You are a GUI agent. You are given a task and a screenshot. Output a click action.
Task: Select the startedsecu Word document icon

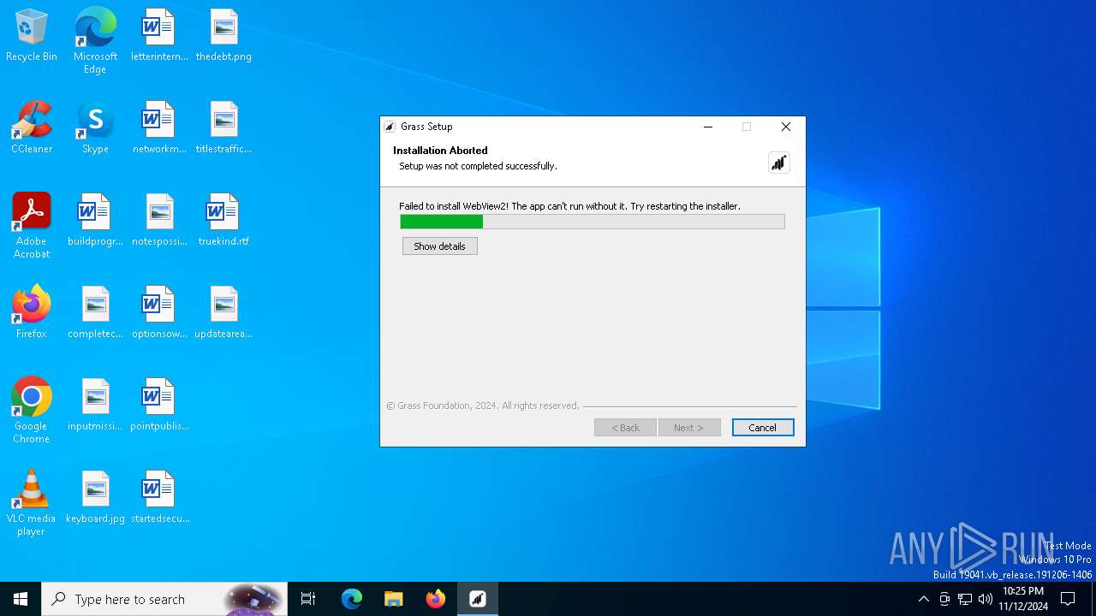point(158,498)
